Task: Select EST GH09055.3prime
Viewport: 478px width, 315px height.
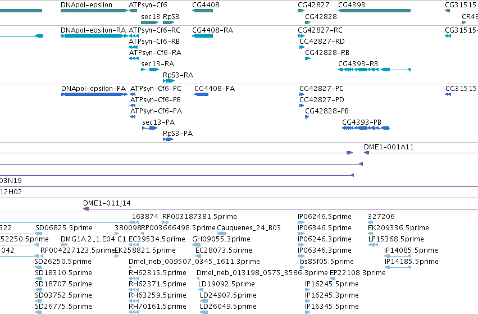Action: click(x=197, y=245)
